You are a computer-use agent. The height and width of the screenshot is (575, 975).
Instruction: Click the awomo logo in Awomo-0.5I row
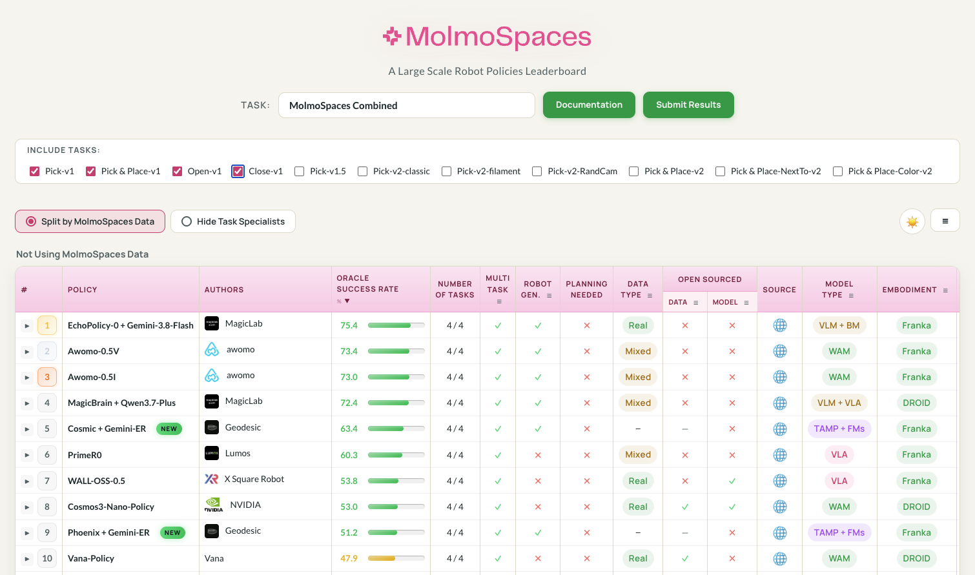(212, 375)
